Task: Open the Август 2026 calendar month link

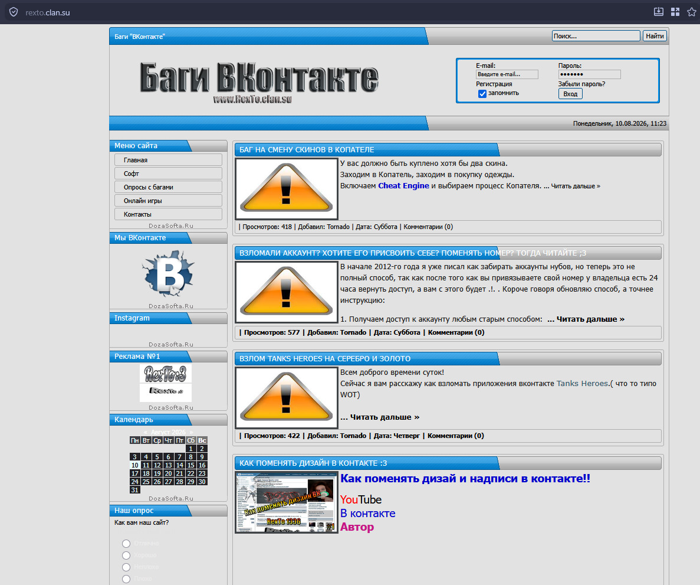Action: (168, 432)
